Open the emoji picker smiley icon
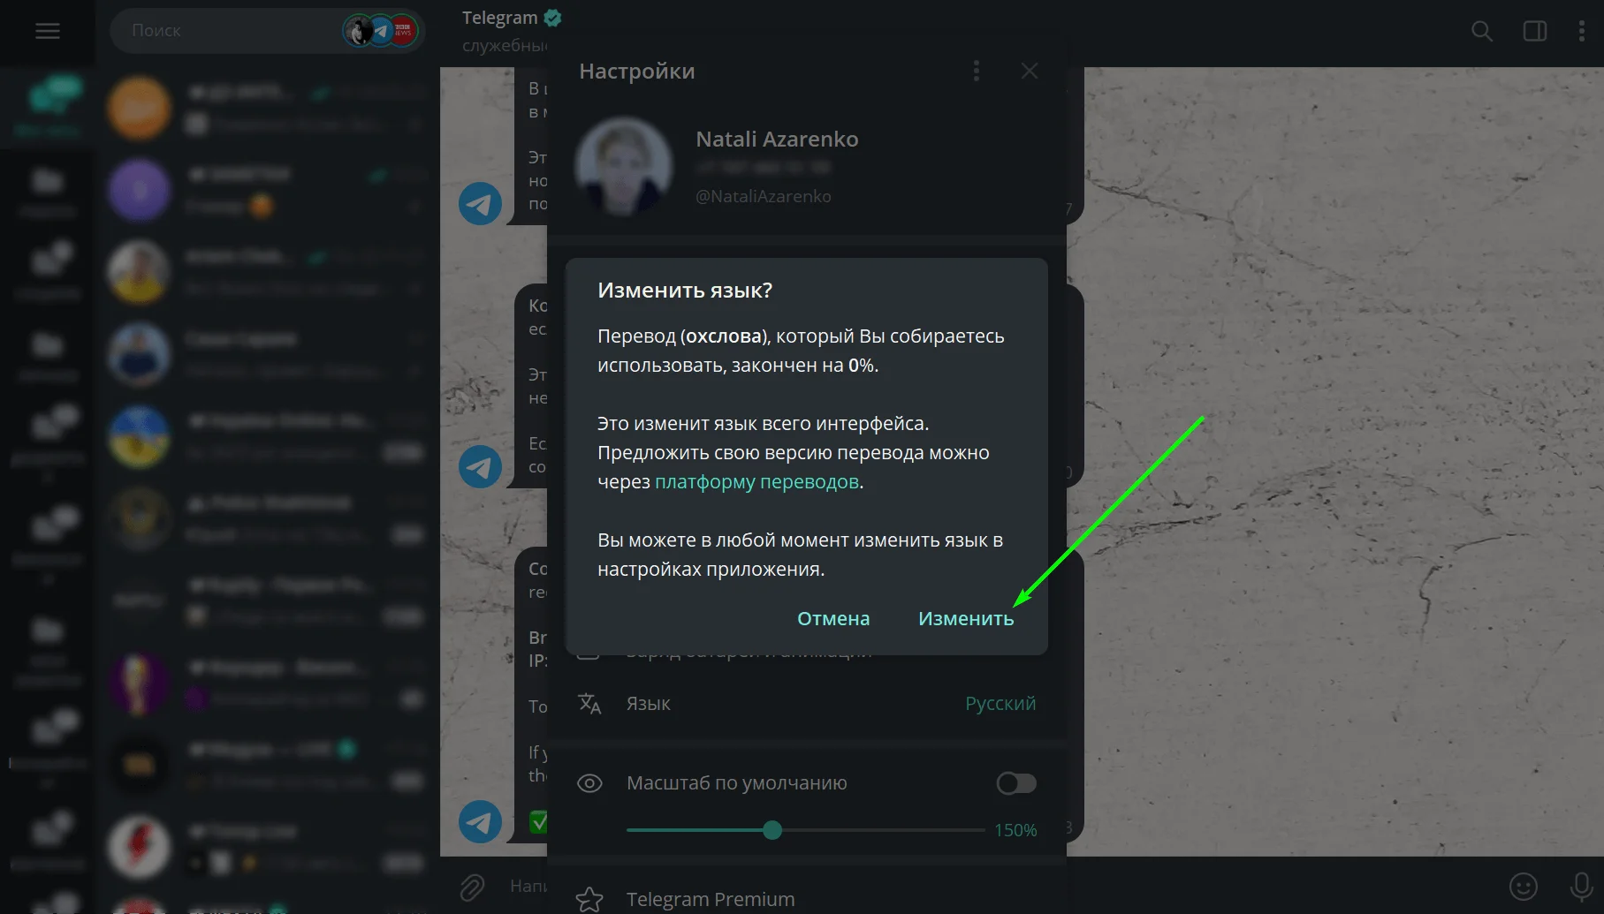The image size is (1604, 914). pyautogui.click(x=1524, y=886)
